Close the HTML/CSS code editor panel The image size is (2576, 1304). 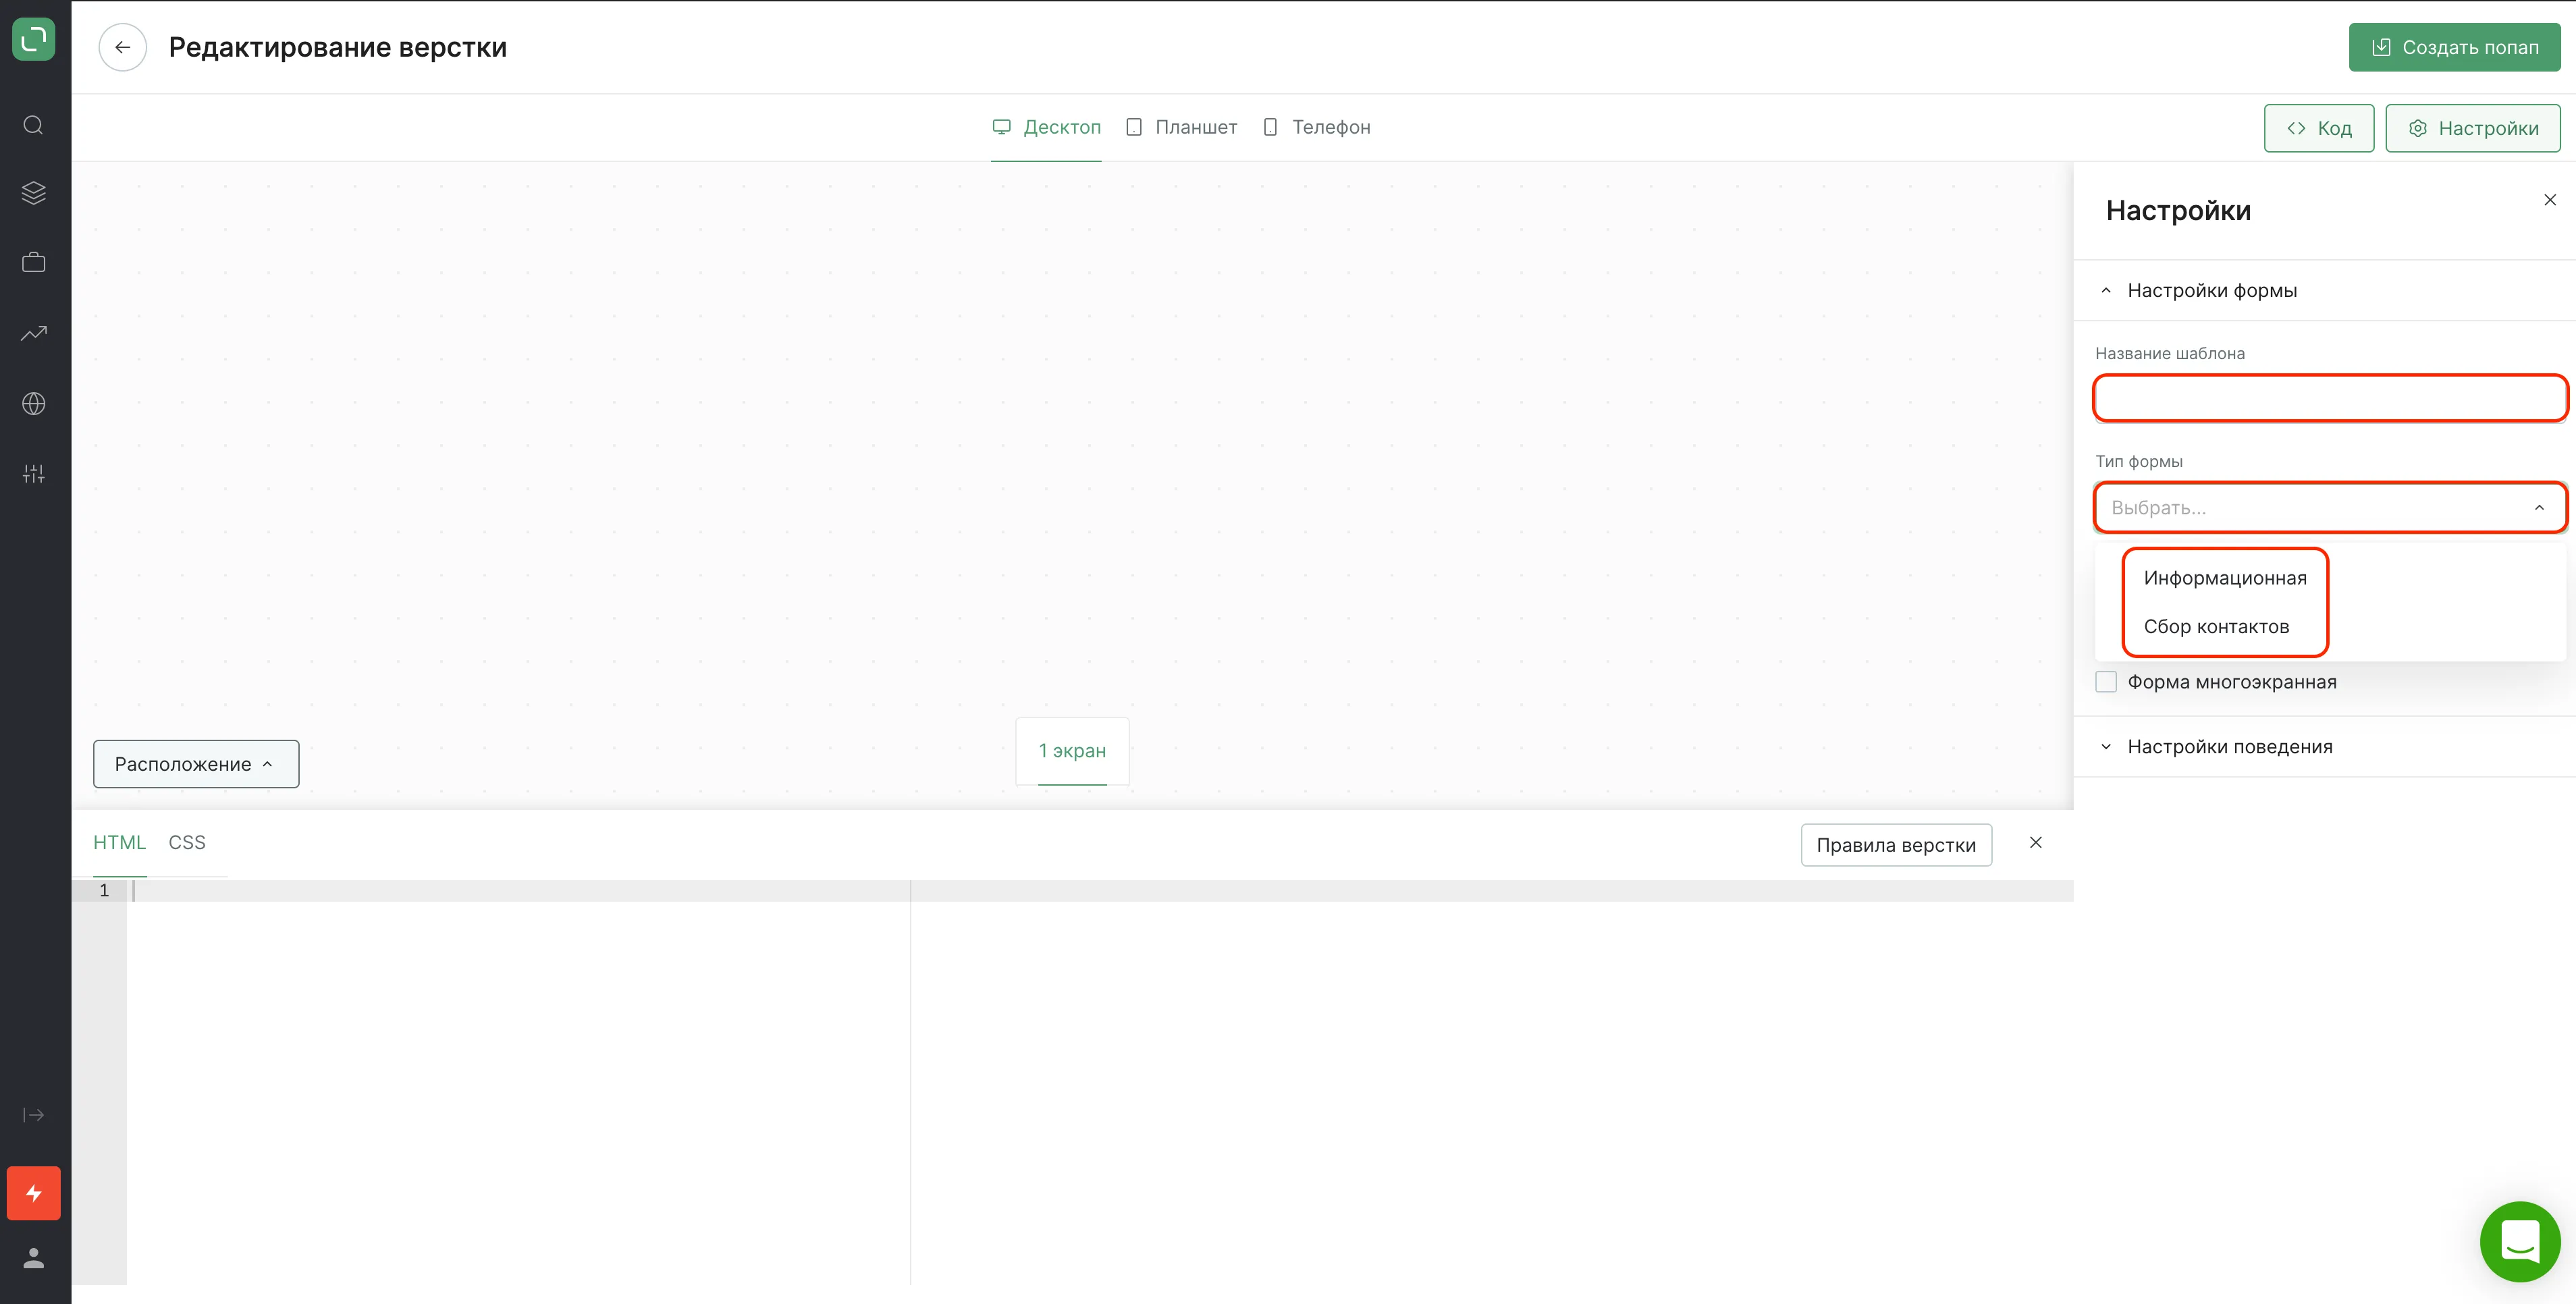[2036, 843]
